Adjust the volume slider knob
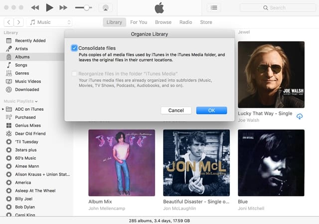Viewport: 319px width, 224px height. [87, 7]
